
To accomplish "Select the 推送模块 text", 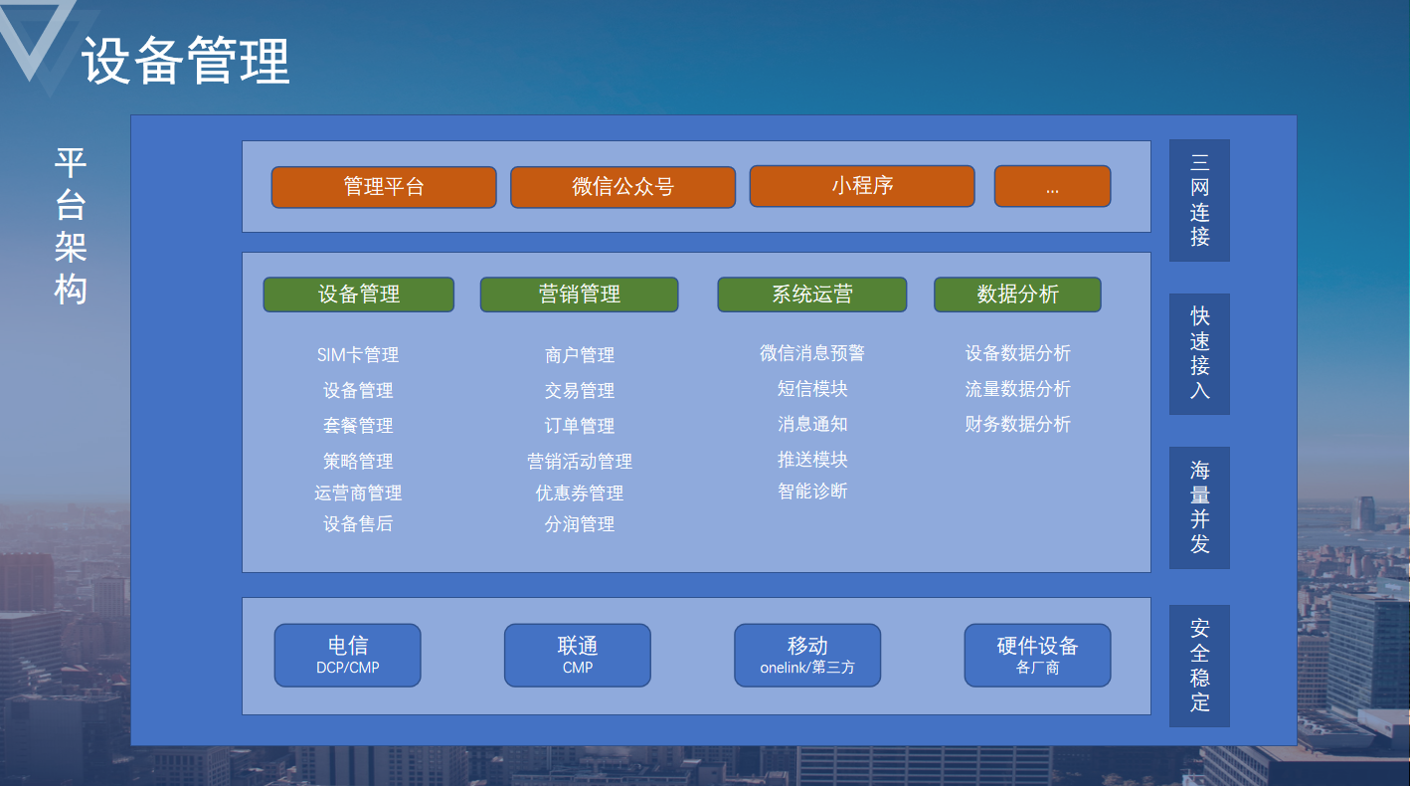I will click(x=812, y=460).
